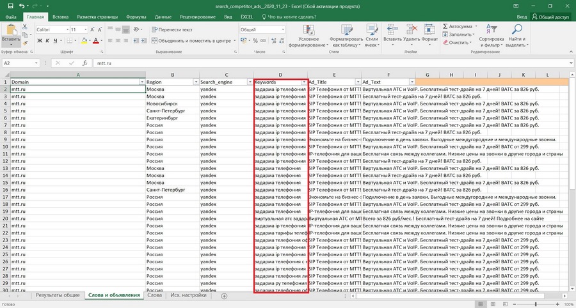The height and width of the screenshot is (308, 576).
Task: Toggle bold (Ж) formatting
Action: [x=40, y=41]
